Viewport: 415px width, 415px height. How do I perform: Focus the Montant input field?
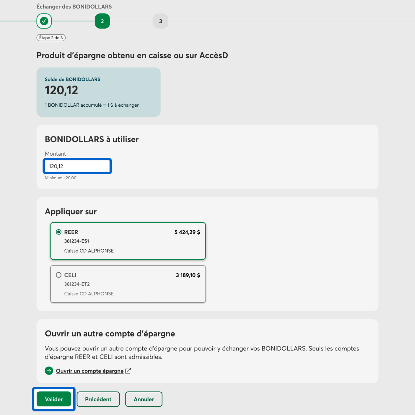tap(77, 166)
